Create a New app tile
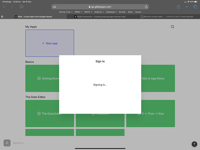The height and width of the screenshot is (150, 200). pos(50,43)
